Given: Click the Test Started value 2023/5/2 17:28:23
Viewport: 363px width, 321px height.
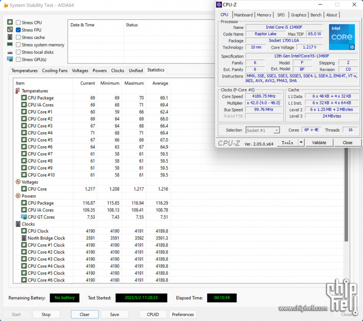Looking at the screenshot, I should [141, 298].
